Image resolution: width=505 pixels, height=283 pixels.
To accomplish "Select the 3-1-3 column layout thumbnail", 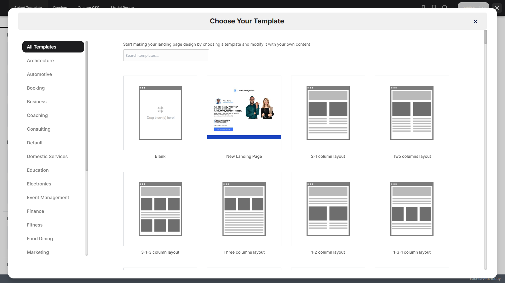I will (160, 209).
